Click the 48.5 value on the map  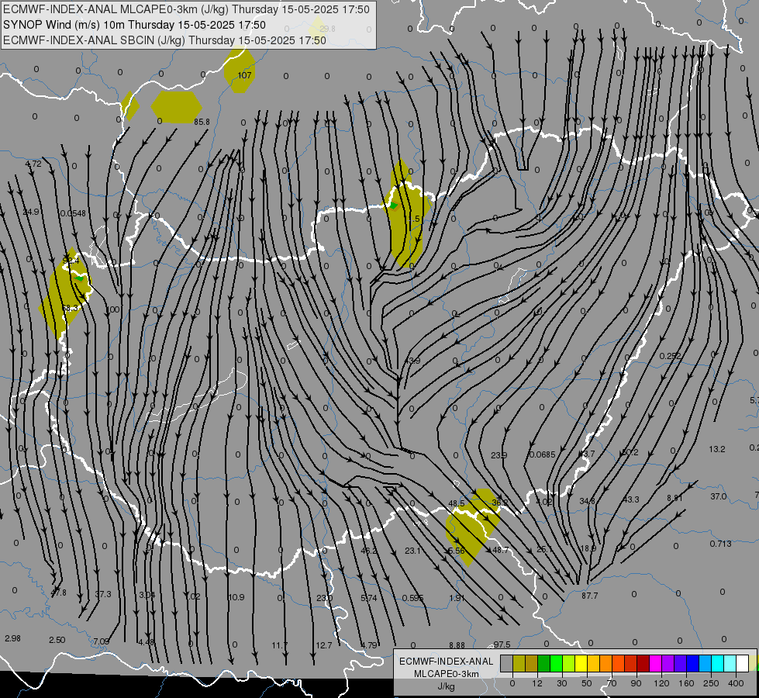point(457,504)
